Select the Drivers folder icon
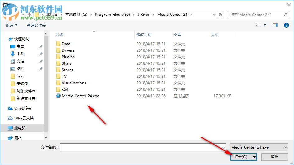Screen dimensions: 294x165 coord(58,50)
